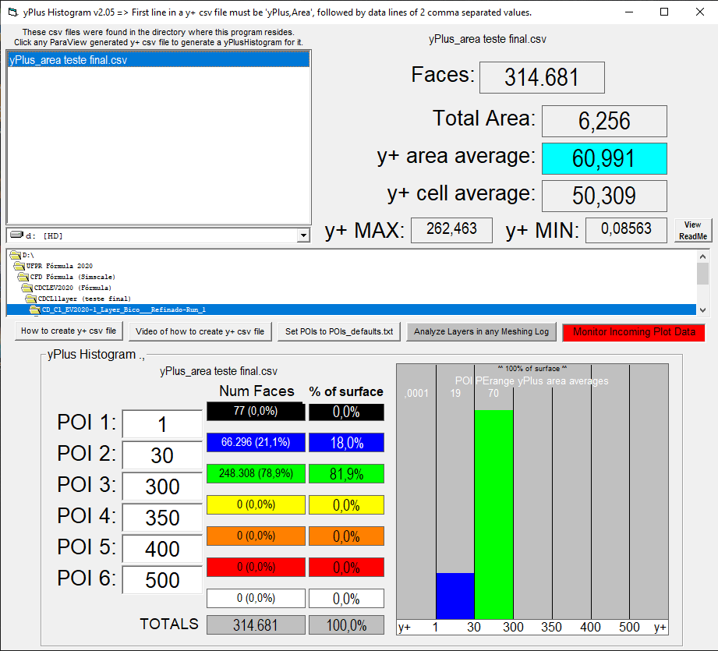Click the TOTALS 100,0% surface cell
The height and width of the screenshot is (651, 718).
pyautogui.click(x=346, y=625)
